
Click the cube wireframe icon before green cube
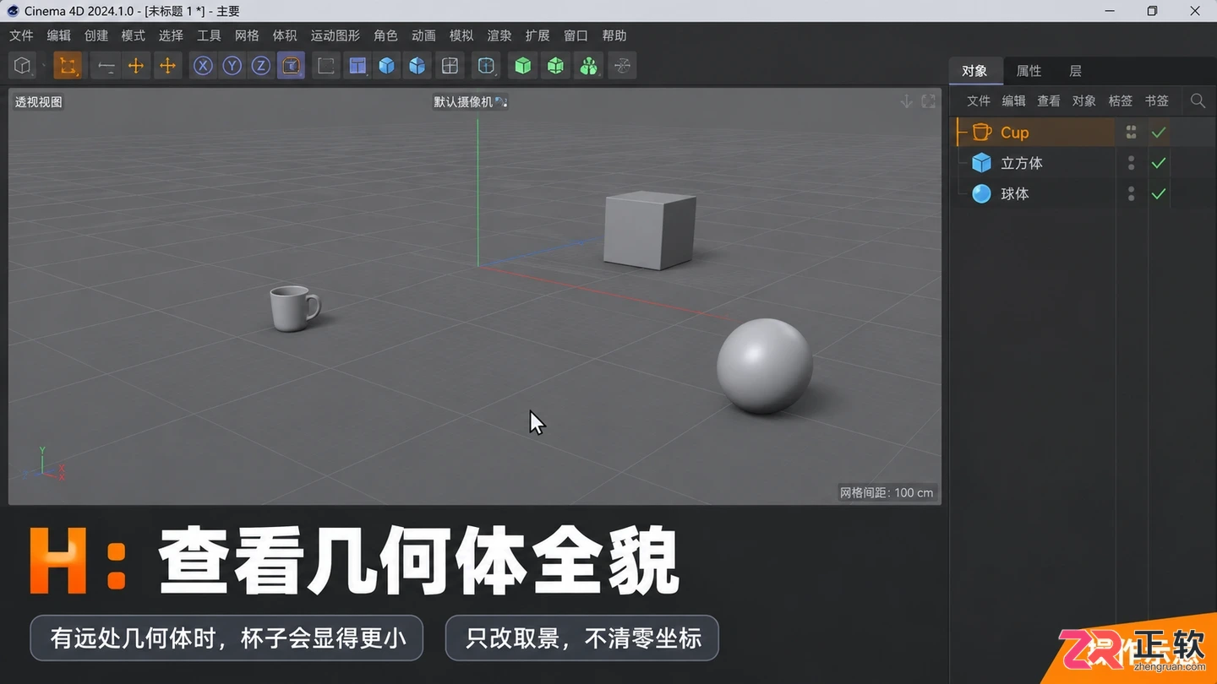coord(486,66)
